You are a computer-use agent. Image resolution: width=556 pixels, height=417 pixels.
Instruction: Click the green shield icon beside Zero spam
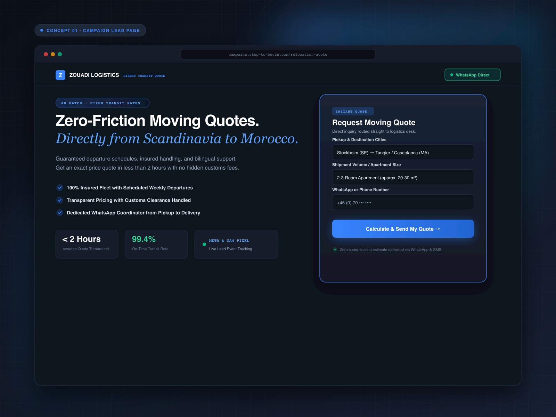(x=335, y=250)
